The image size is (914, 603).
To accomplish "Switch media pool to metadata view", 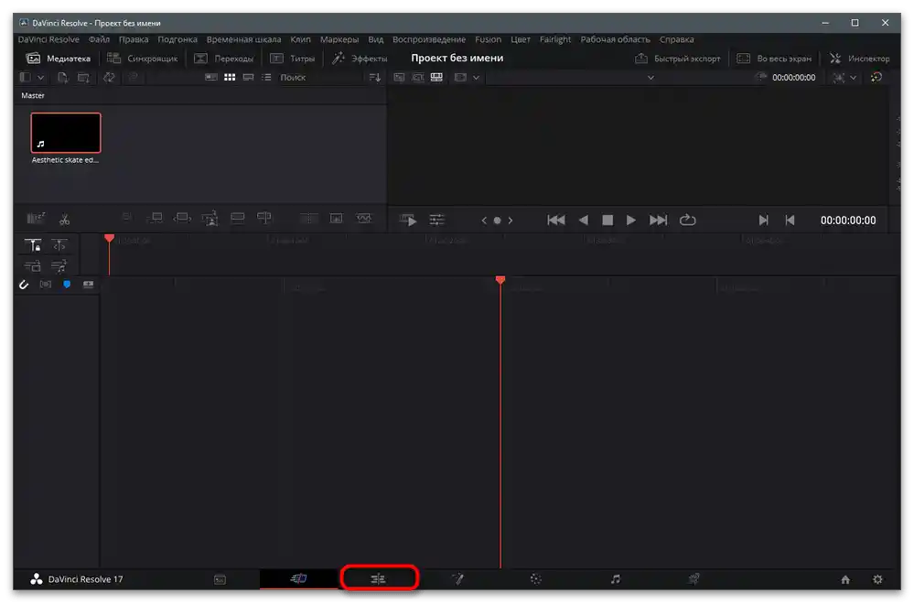I will pyautogui.click(x=211, y=77).
